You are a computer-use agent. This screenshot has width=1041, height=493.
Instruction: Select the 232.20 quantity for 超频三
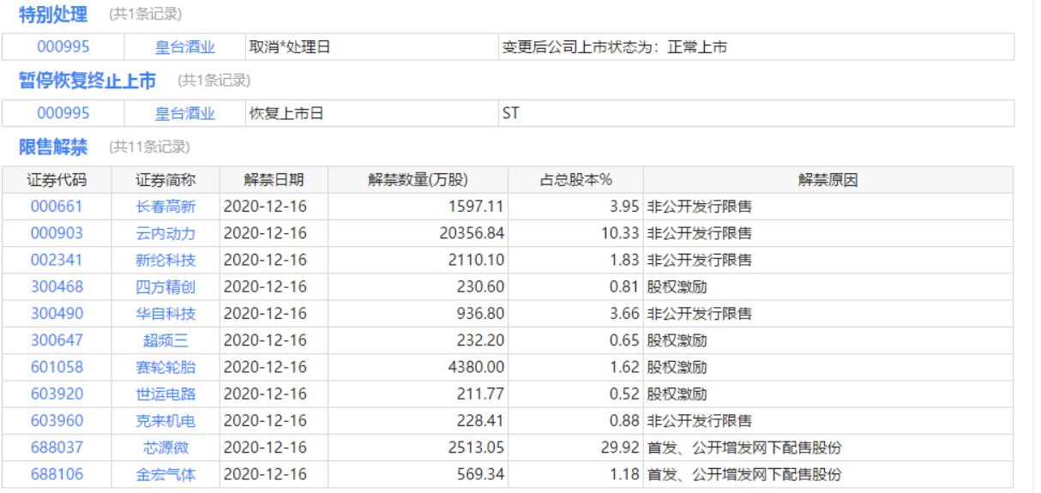pos(480,340)
